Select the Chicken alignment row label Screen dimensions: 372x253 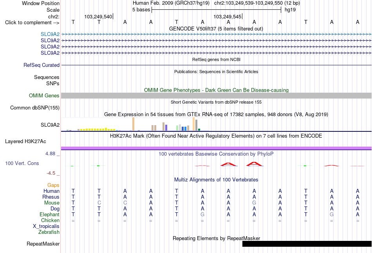point(50,220)
